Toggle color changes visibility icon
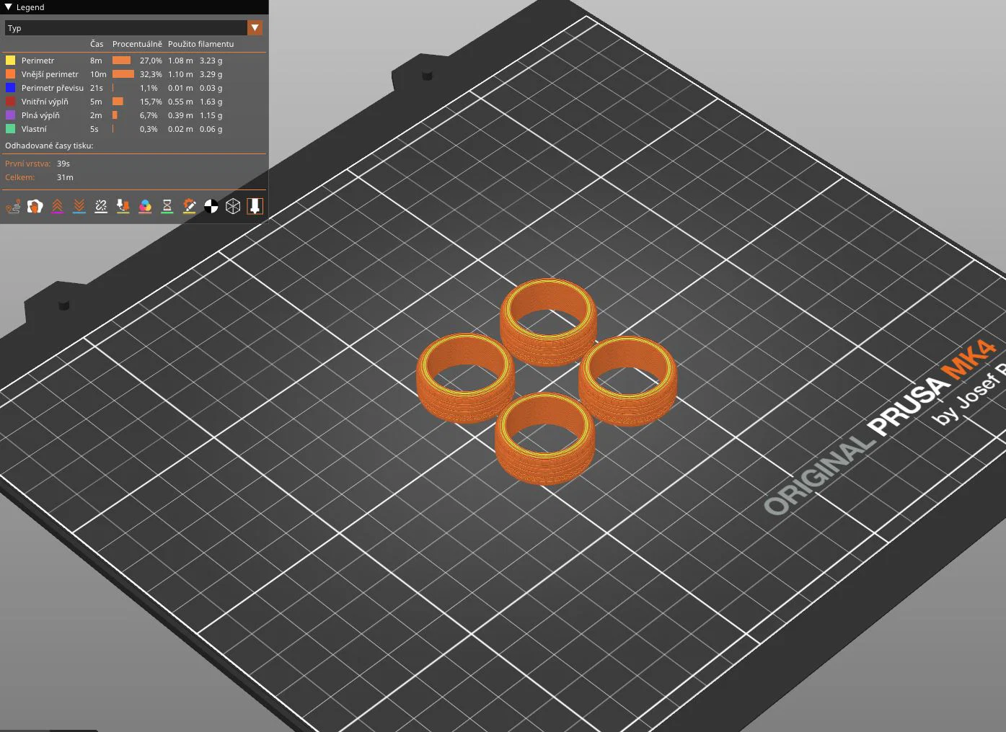Viewport: 1006px width, 732px height. pos(145,207)
